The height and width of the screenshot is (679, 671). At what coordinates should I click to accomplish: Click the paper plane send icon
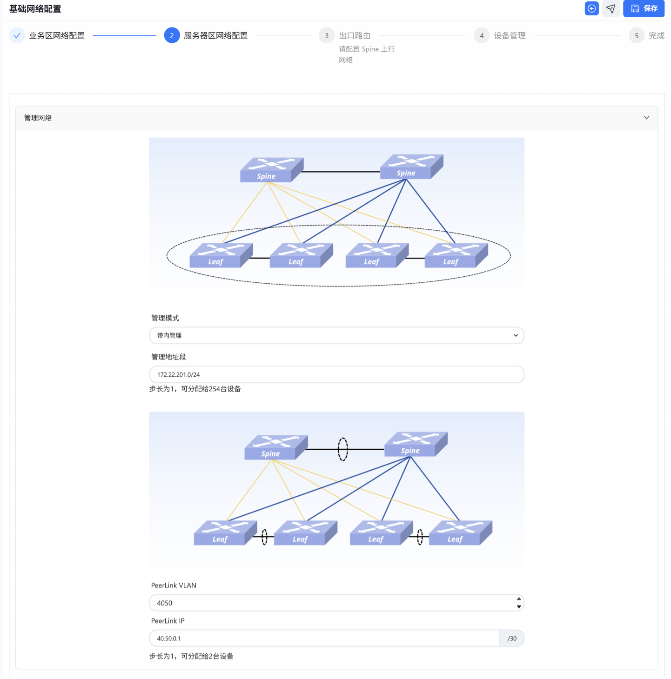coord(611,8)
